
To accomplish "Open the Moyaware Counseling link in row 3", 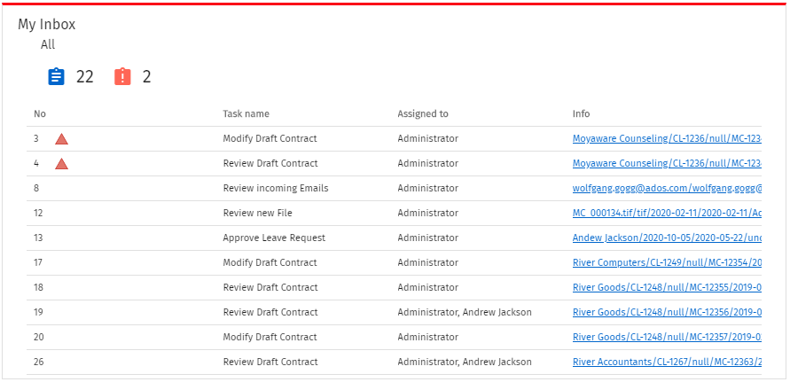I will tap(666, 138).
